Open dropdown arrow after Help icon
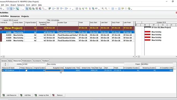Viewport: 177px width, 100px height. pyautogui.click(x=132, y=9)
